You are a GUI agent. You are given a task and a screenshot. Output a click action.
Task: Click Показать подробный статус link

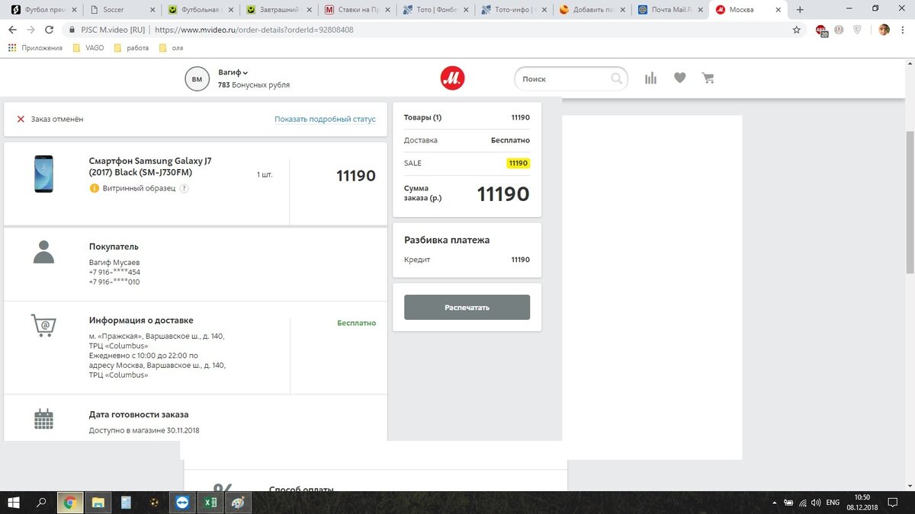tap(325, 120)
